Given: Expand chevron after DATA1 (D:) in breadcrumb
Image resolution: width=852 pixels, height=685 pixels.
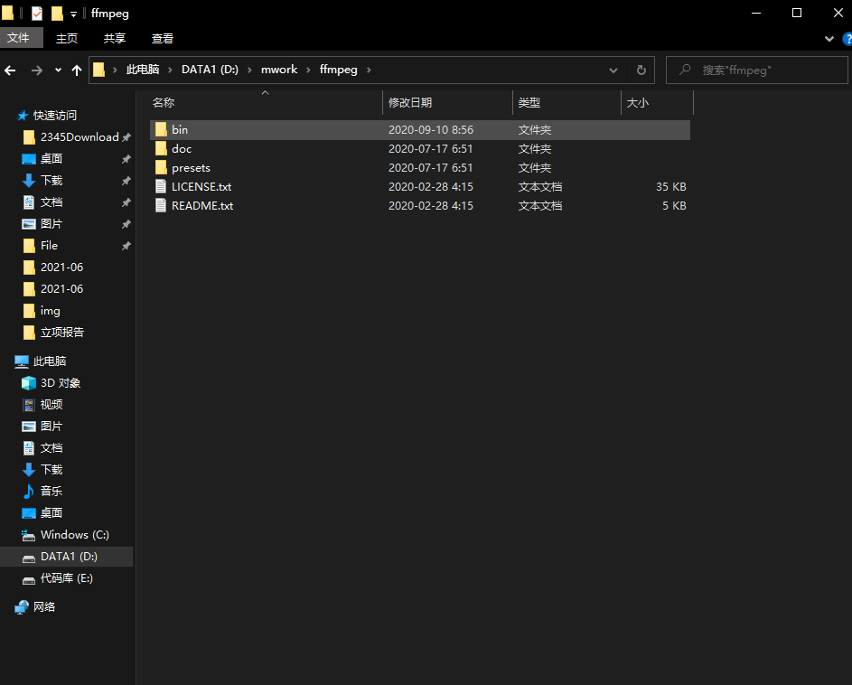Looking at the screenshot, I should point(249,70).
